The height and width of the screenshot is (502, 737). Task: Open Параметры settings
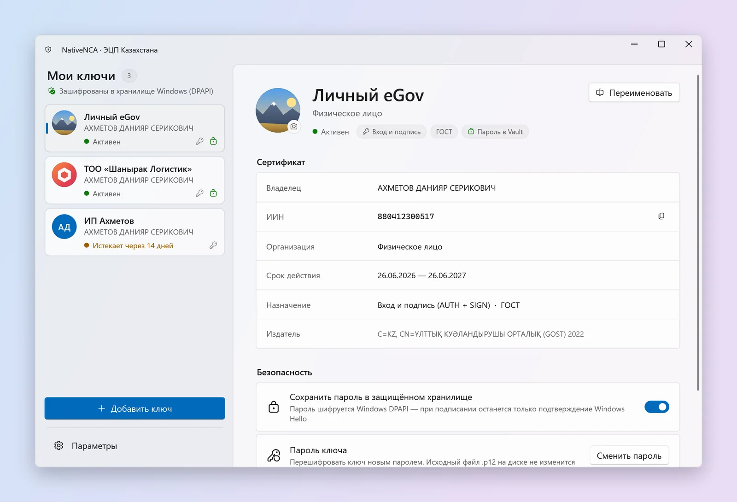135,446
